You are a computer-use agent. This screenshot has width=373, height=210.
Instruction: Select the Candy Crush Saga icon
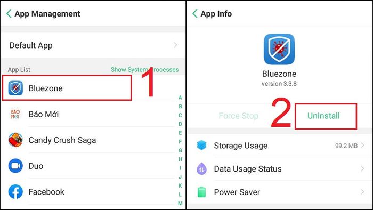(15, 140)
